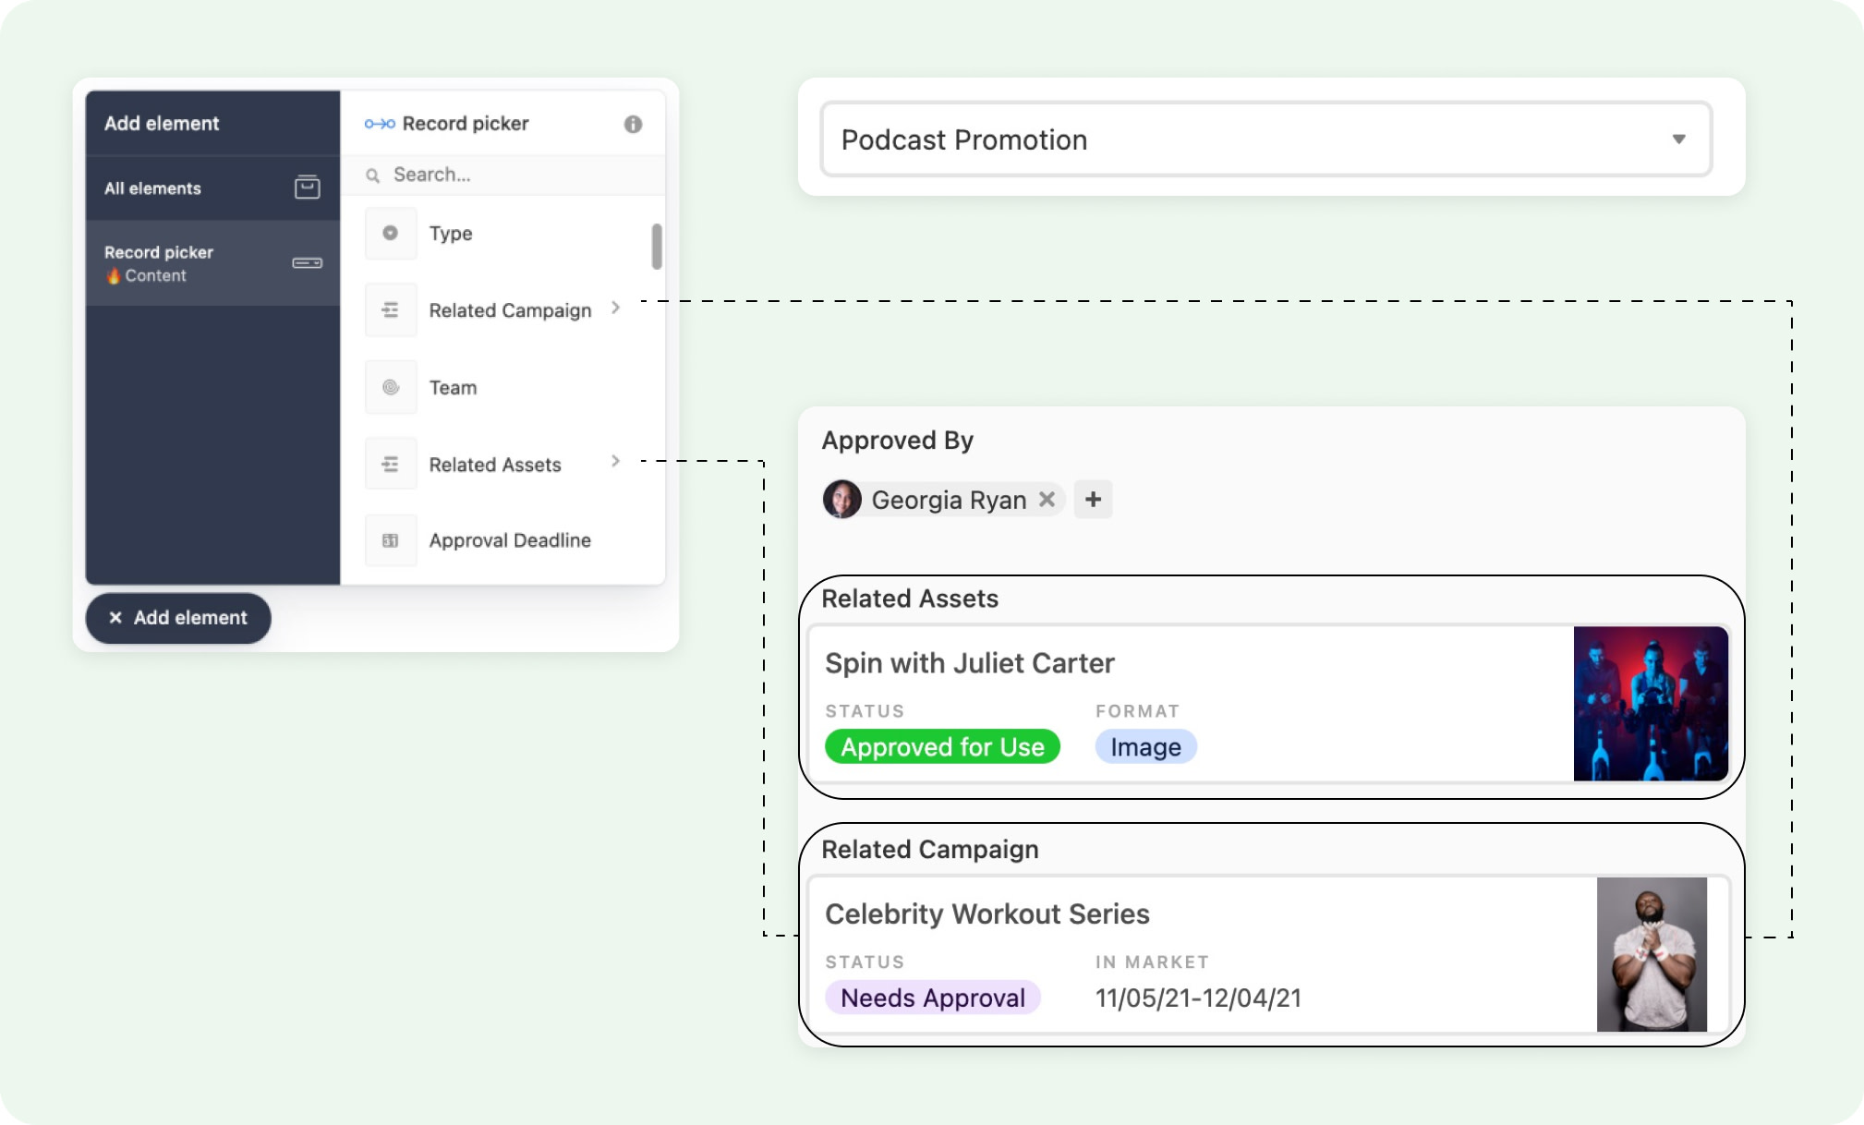Click the Record picker link icon in panel header
Viewport: 1864px width, 1125px height.
click(378, 123)
